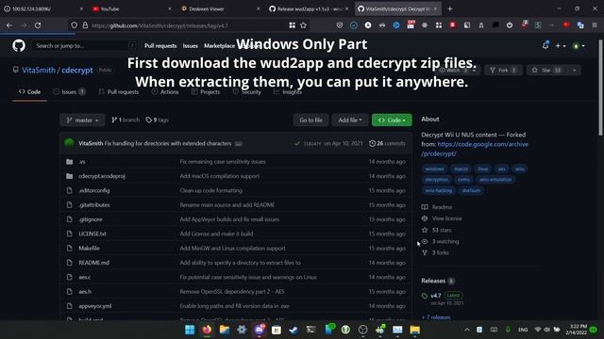Go back with the browser back arrow

click(9, 25)
